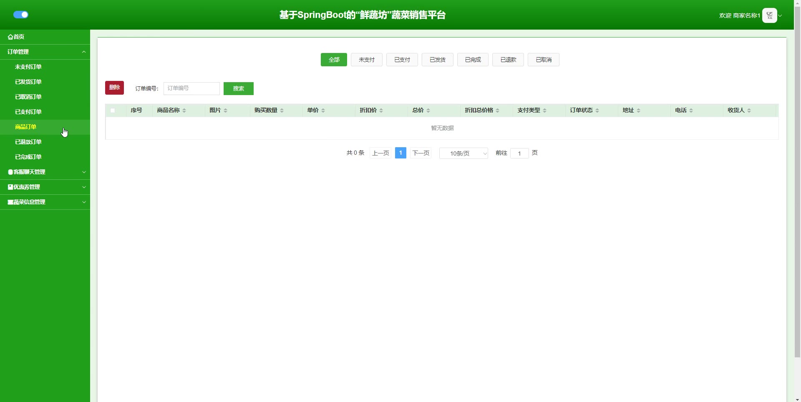Sort by 支付类型 column arrows
Image resolution: width=801 pixels, height=402 pixels.
point(544,111)
